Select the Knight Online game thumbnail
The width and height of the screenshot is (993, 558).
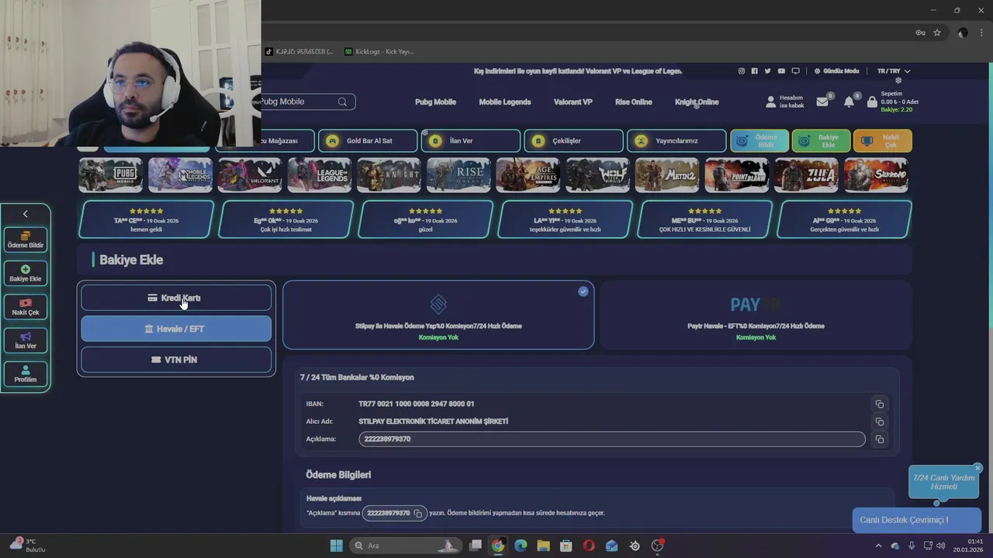click(389, 175)
